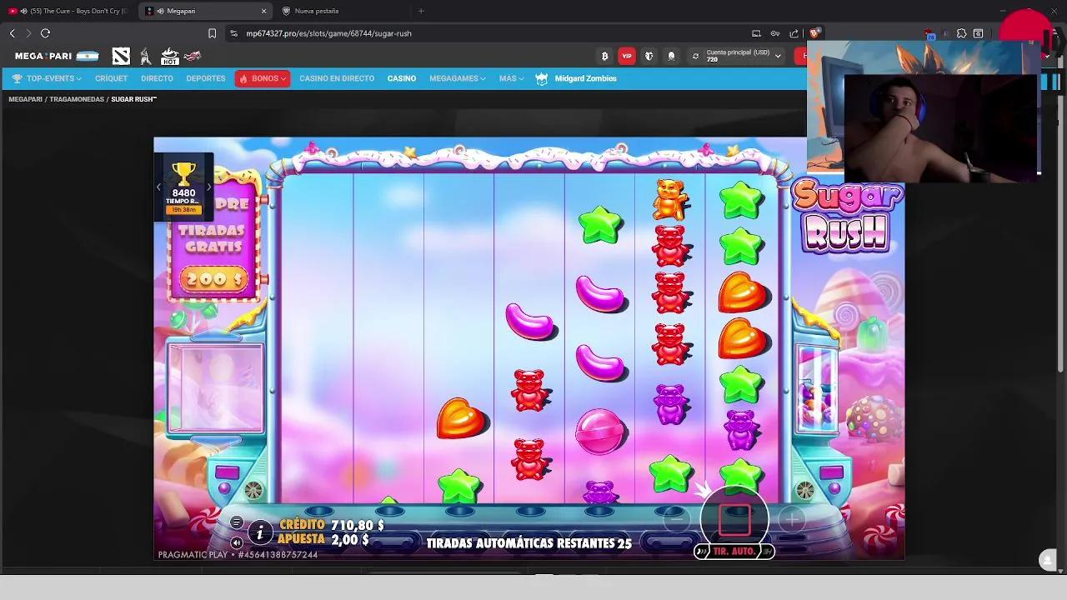Select CASINO in the navigation menu
The image size is (1067, 600).
(x=401, y=78)
